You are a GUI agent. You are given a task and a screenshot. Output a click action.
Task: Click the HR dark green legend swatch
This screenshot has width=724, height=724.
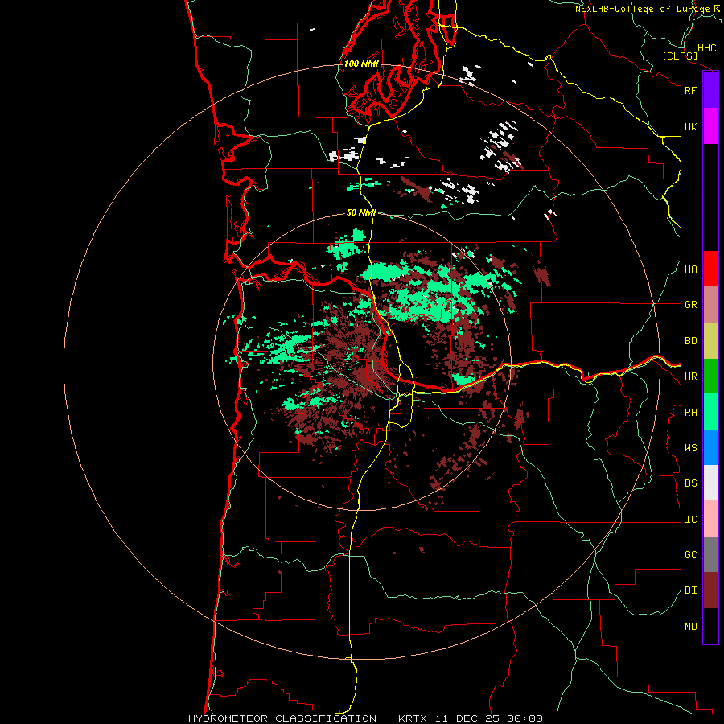pos(710,376)
